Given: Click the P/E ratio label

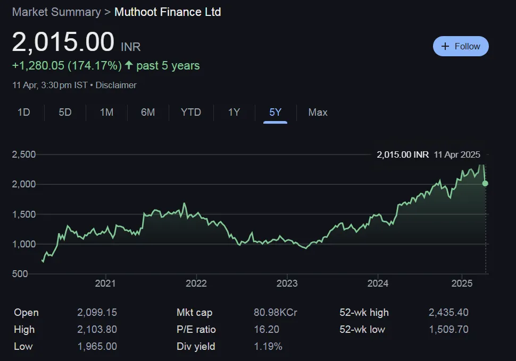Looking at the screenshot, I should pos(196,330).
